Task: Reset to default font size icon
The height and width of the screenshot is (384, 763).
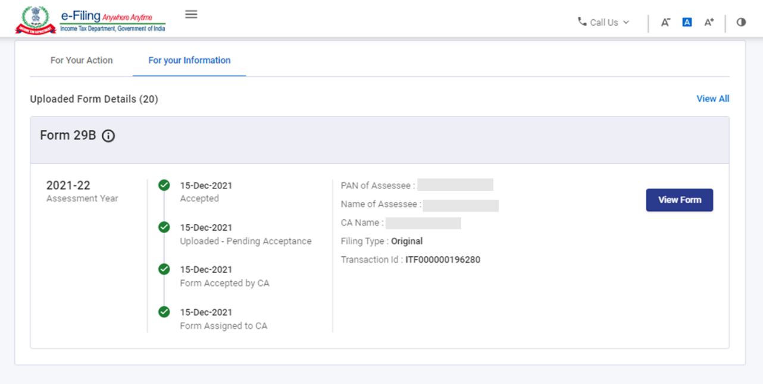Action: pyautogui.click(x=687, y=23)
